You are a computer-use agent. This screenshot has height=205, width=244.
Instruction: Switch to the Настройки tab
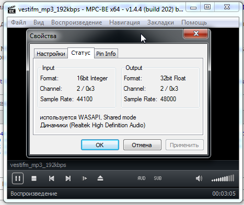[x=51, y=54]
